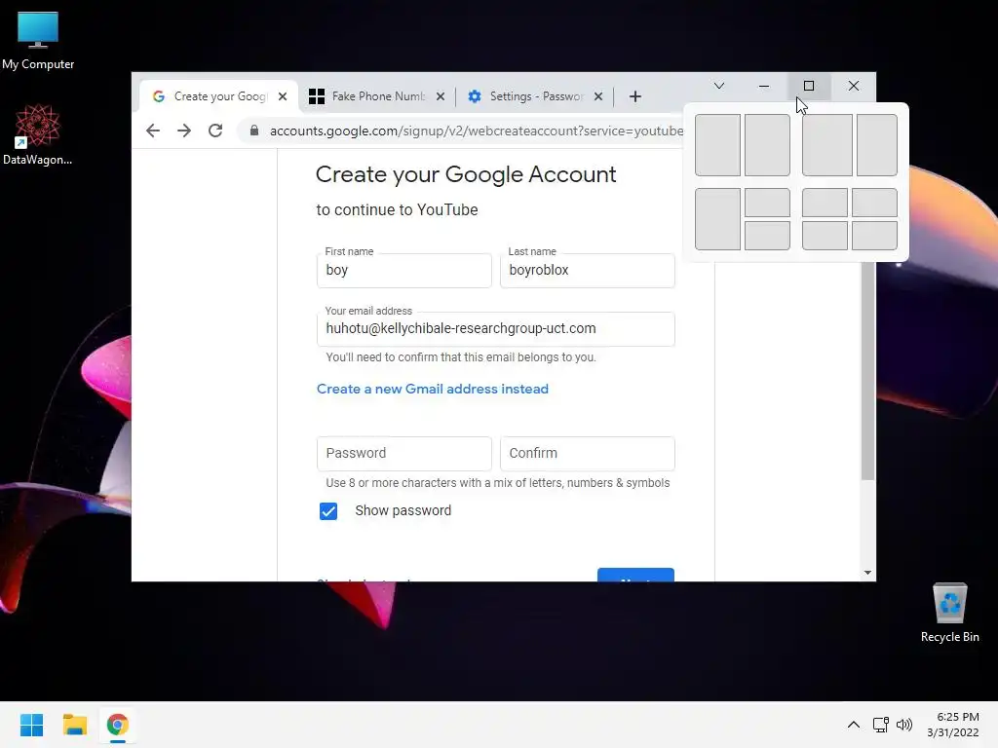Snap window to tall left zone of three-zone layout
The height and width of the screenshot is (748, 998).
717,219
